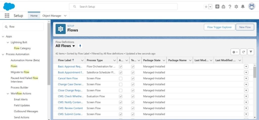Click the Favorites star icon

tap(206, 7)
